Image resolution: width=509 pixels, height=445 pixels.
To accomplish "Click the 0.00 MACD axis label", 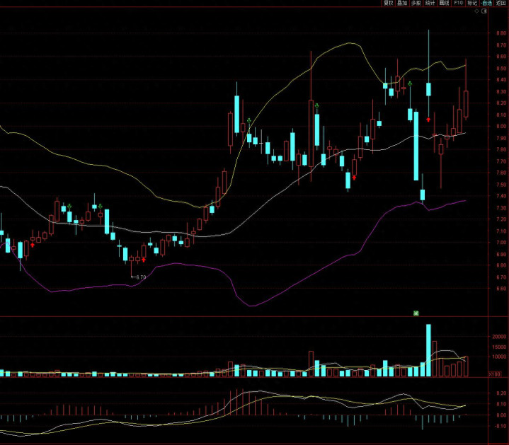I will pyautogui.click(x=501, y=415).
